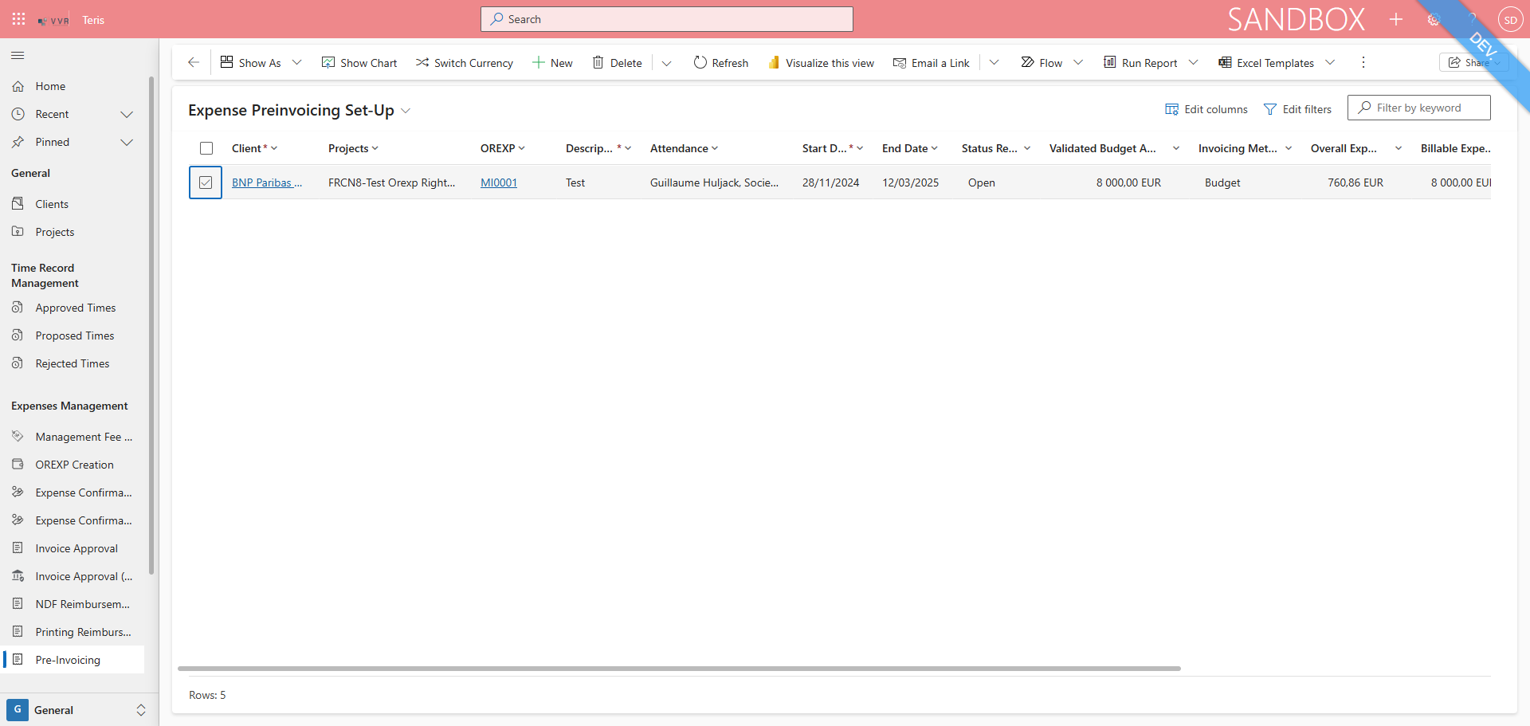Open Proposed Times in sidebar

click(x=73, y=336)
